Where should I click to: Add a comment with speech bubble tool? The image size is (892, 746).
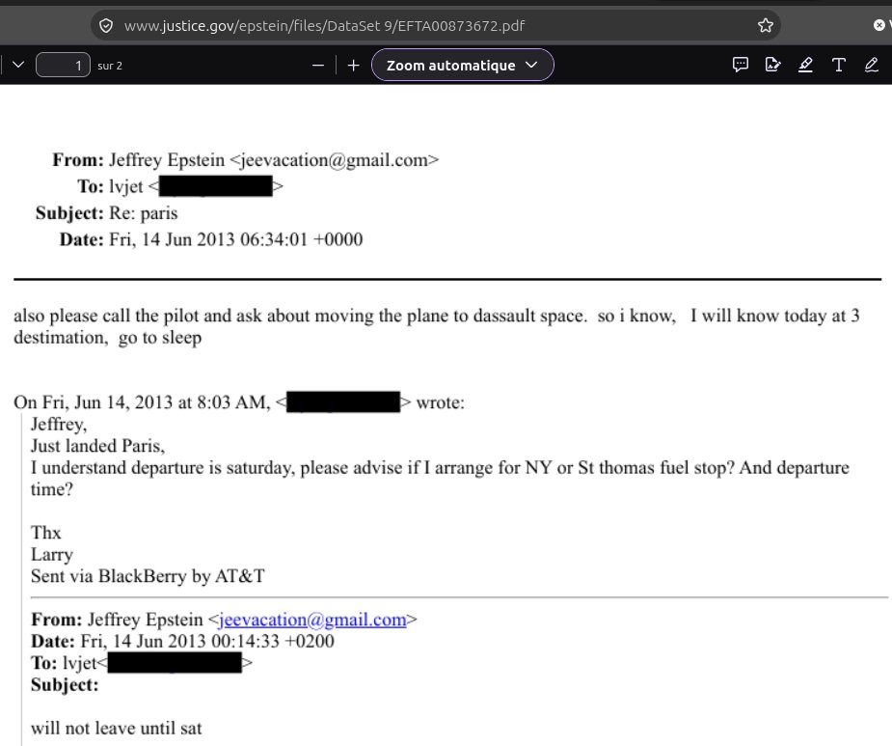[x=740, y=65]
